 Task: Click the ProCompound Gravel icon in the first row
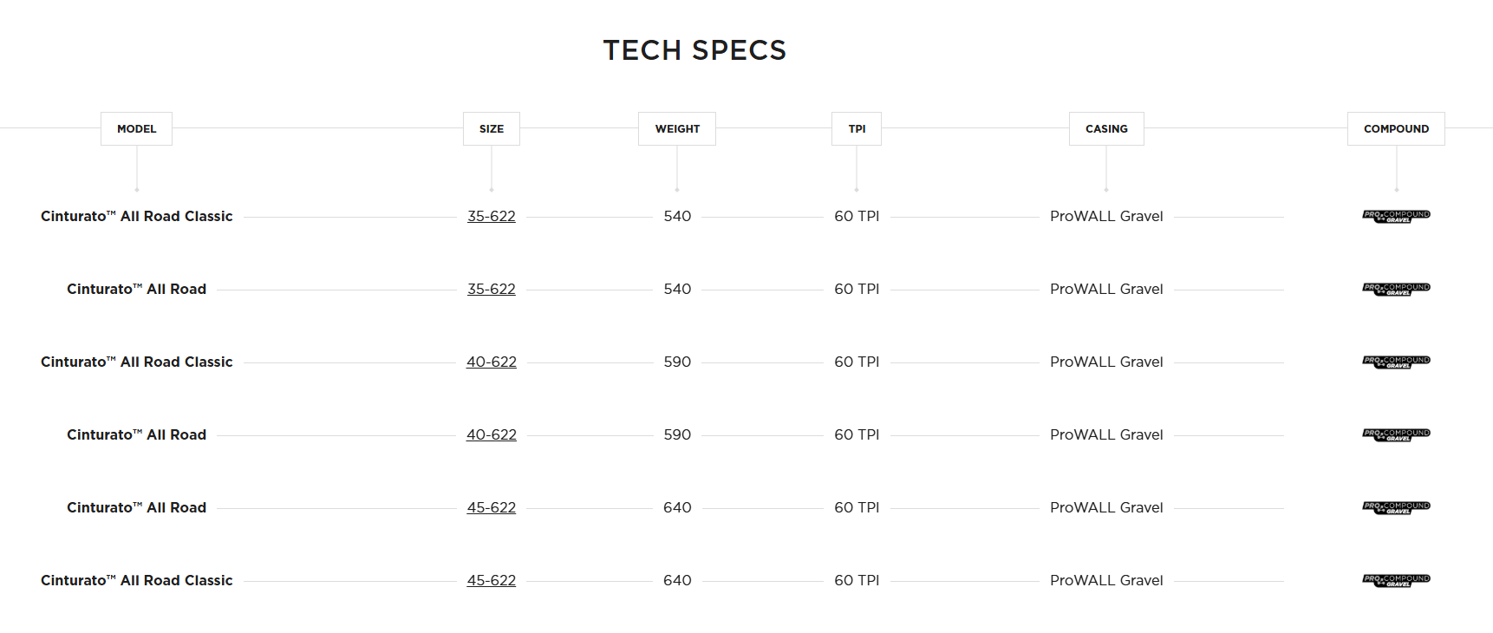pyautogui.click(x=1396, y=216)
